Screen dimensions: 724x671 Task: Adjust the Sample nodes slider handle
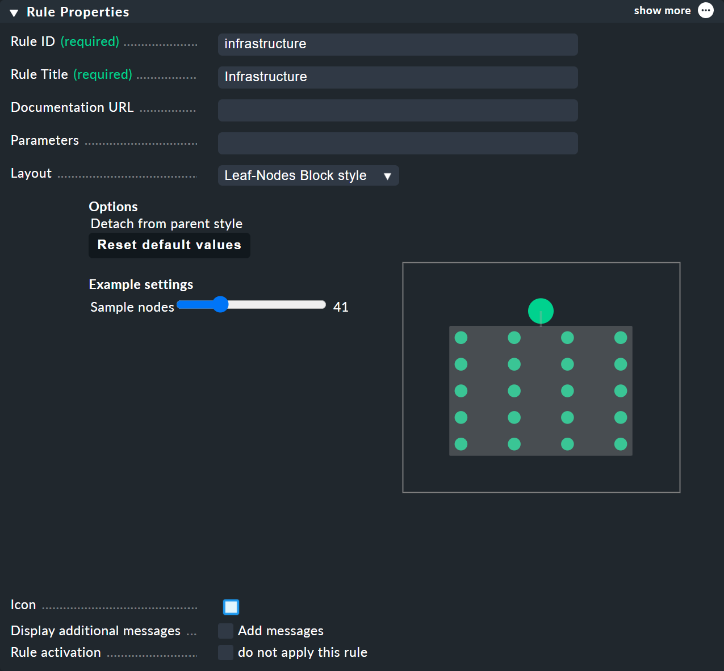point(220,304)
